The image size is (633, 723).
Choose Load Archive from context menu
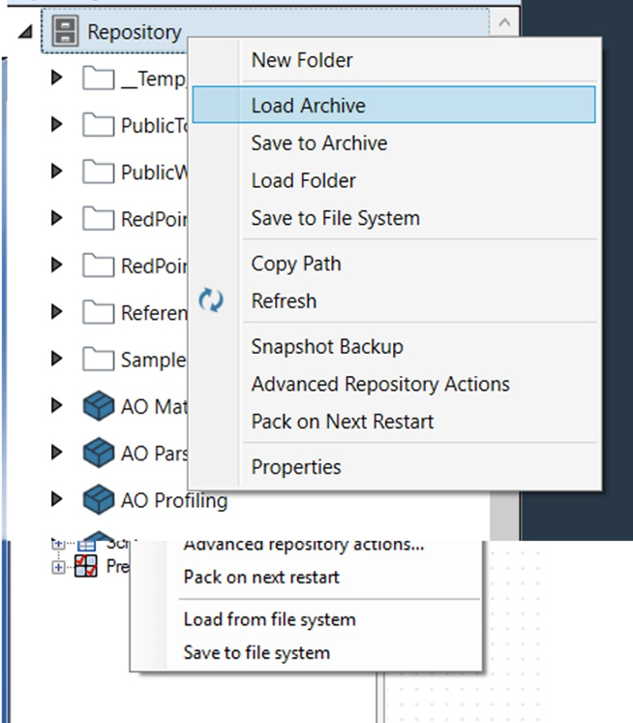point(308,106)
